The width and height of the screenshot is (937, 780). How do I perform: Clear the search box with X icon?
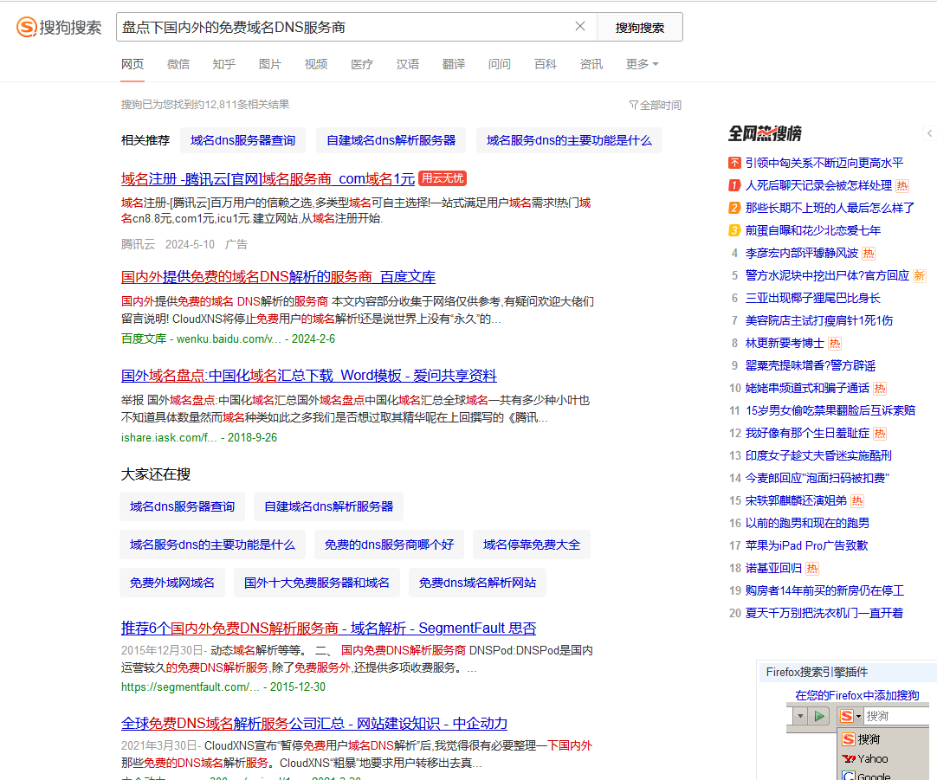pyautogui.click(x=579, y=26)
